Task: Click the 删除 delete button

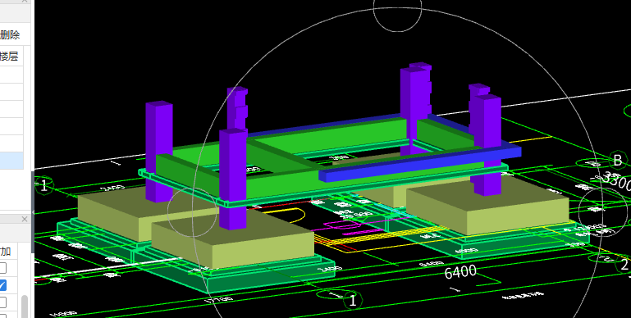Action: point(10,35)
